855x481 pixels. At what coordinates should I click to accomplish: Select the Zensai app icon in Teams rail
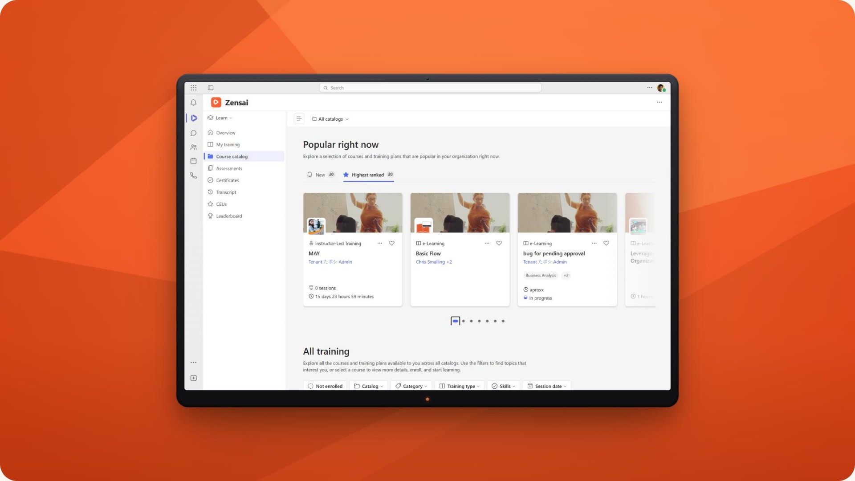coord(194,118)
